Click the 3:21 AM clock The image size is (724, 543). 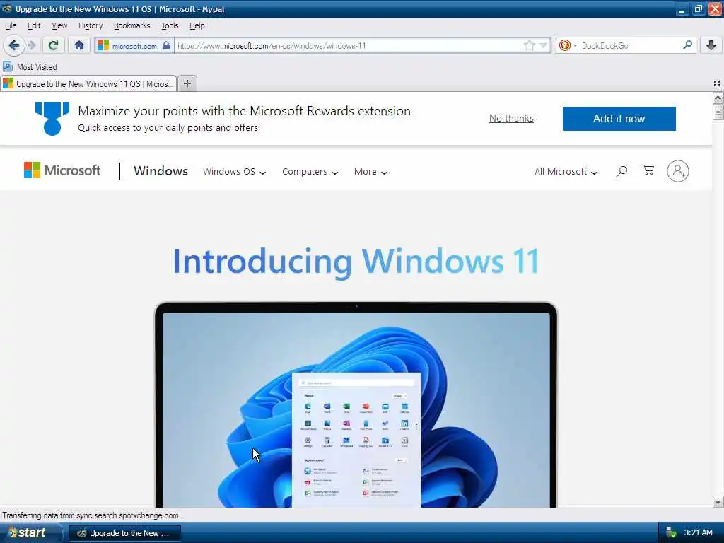coord(698,533)
